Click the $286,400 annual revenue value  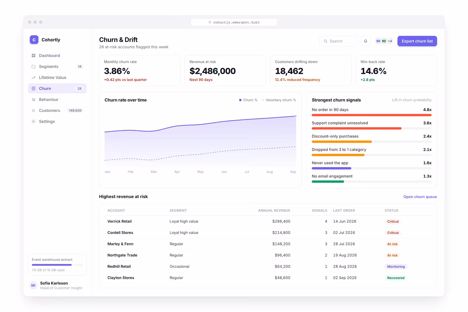click(x=281, y=222)
